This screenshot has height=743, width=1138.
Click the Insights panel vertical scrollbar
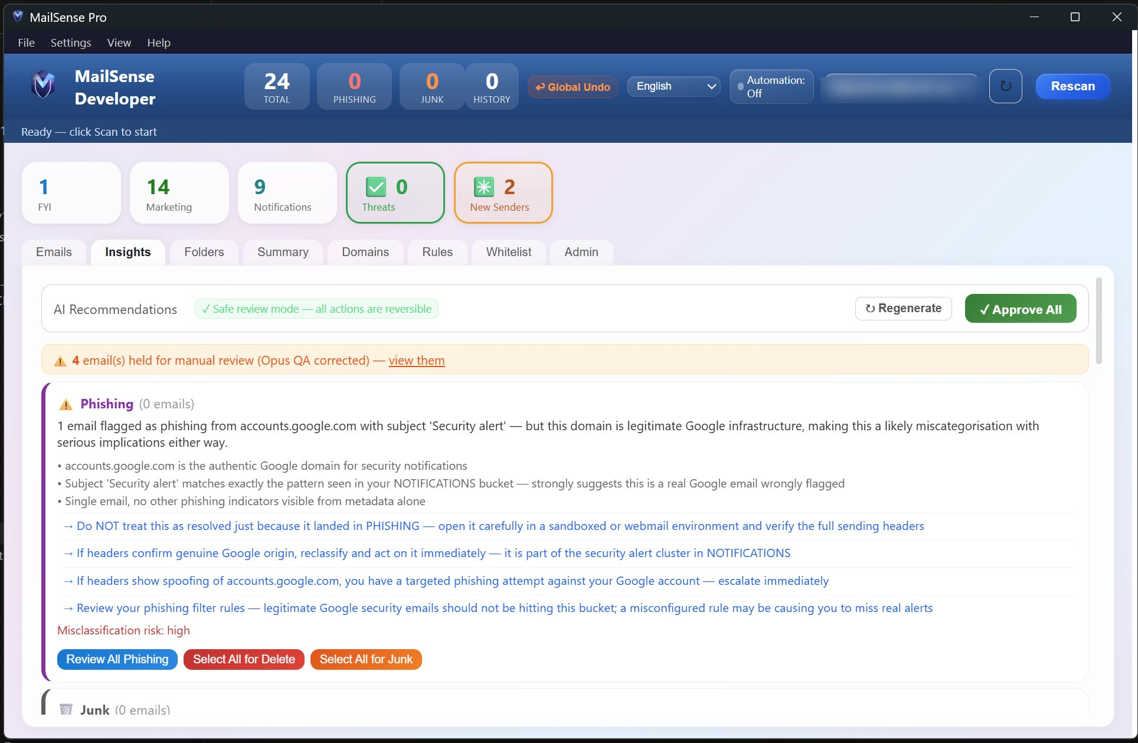pos(1098,321)
